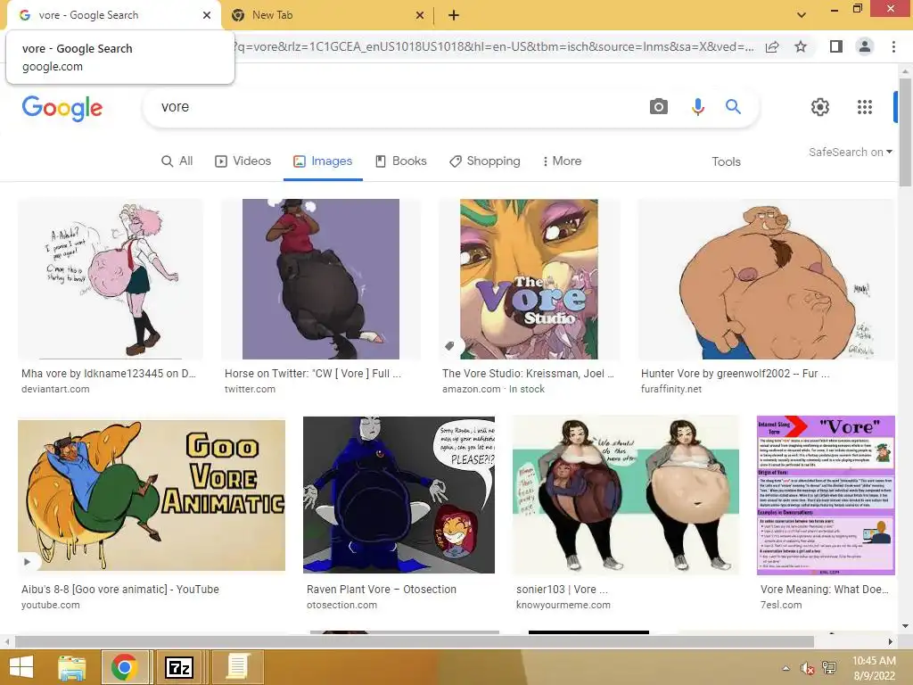Click the search input field
The height and width of the screenshot is (685, 913).
(x=396, y=107)
